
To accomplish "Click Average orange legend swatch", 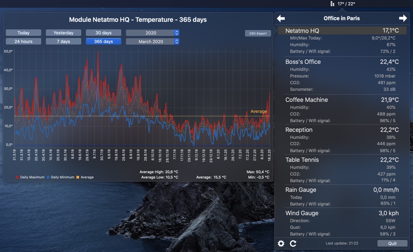I will click(x=78, y=177).
